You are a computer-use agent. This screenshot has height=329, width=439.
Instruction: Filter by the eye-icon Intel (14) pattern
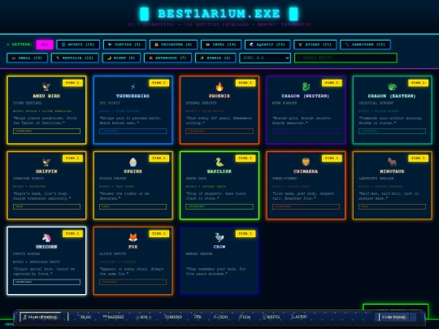221,45
